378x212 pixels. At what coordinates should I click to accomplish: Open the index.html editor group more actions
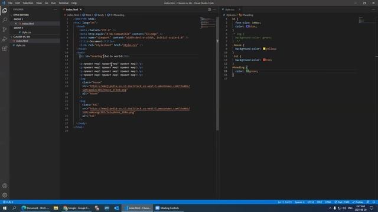(214, 9)
